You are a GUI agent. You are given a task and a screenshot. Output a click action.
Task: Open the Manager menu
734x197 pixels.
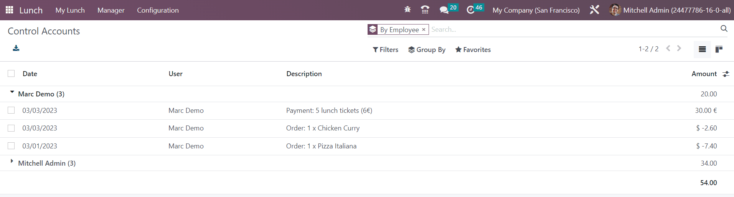pyautogui.click(x=111, y=10)
